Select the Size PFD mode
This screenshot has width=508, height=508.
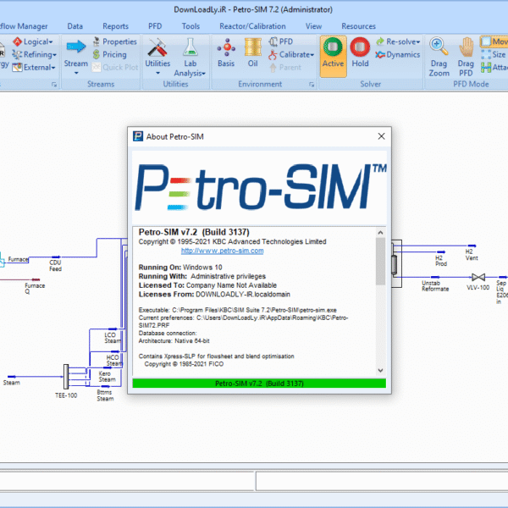(494, 54)
